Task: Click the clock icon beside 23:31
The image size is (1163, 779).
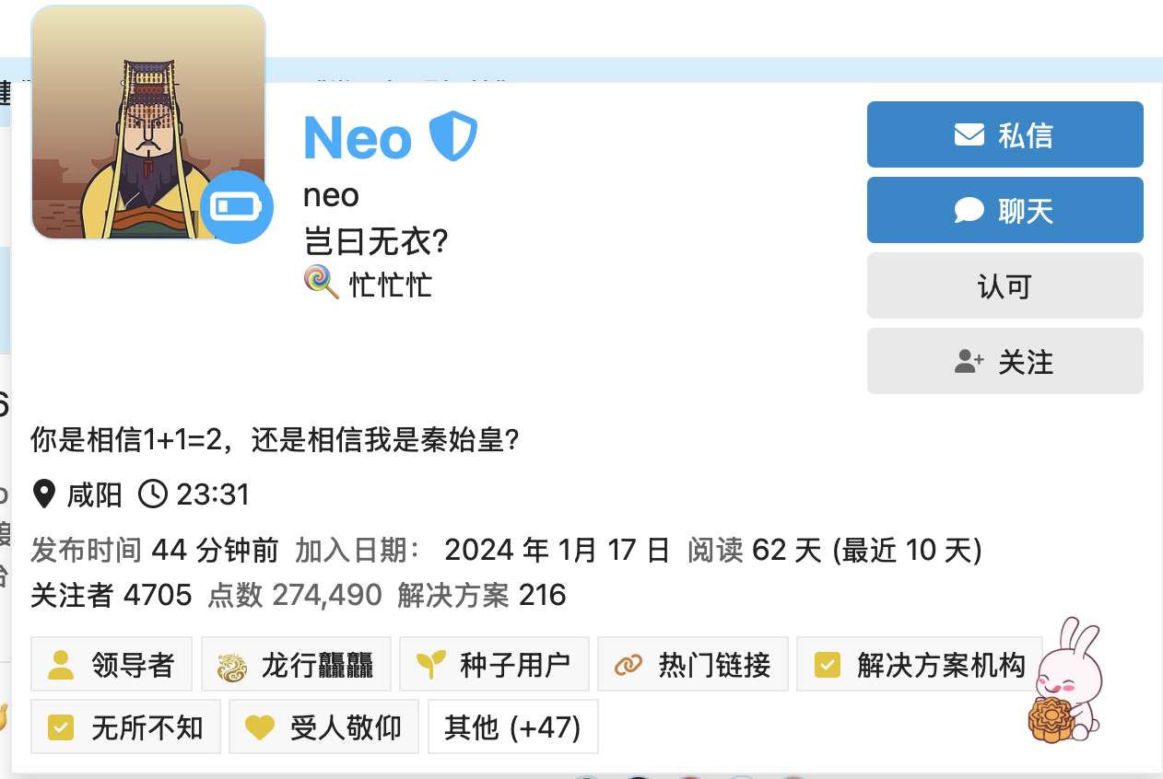Action: coord(153,494)
